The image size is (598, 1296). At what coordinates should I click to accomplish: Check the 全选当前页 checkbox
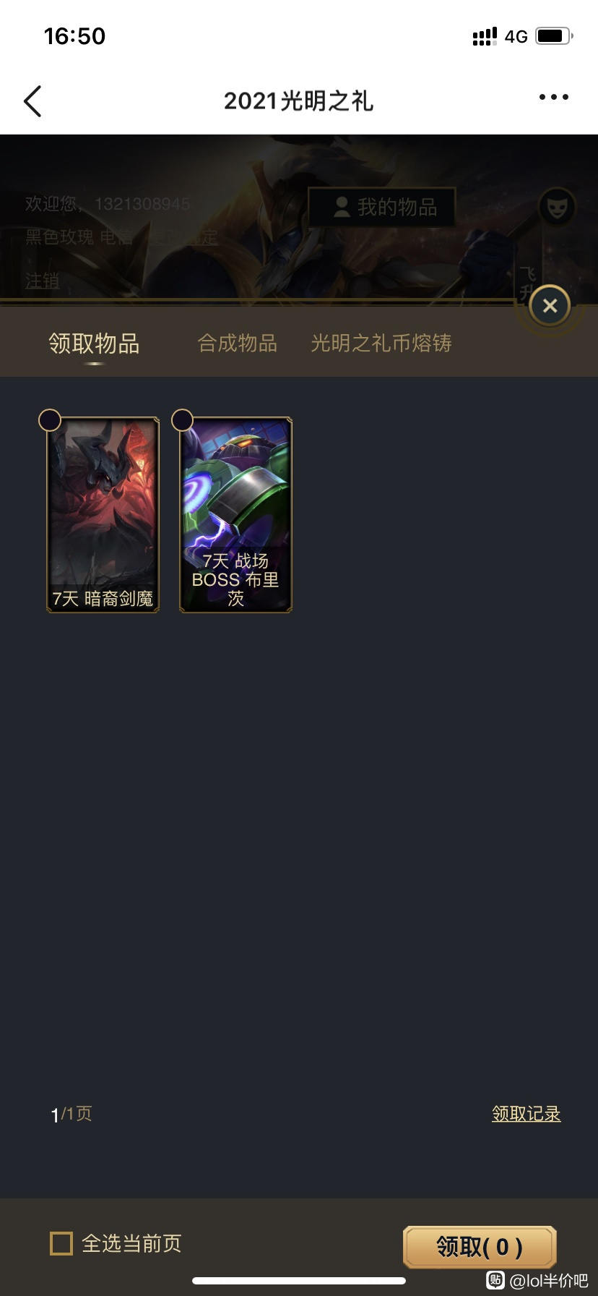61,1244
